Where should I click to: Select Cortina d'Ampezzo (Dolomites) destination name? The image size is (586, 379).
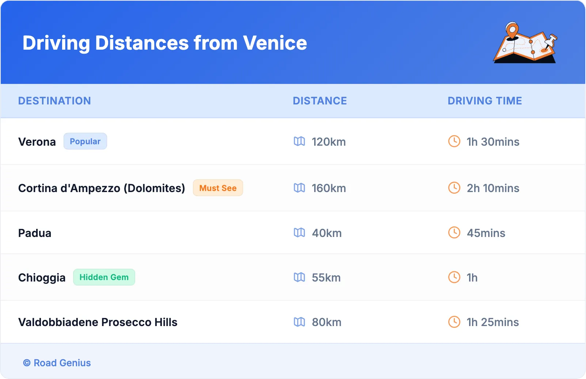coord(102,188)
